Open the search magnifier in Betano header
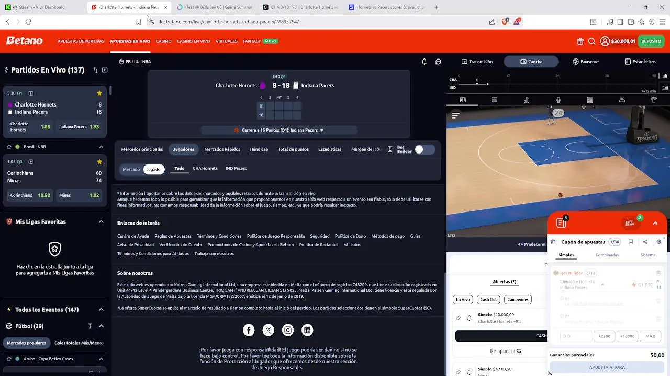This screenshot has height=376, width=670. click(591, 41)
